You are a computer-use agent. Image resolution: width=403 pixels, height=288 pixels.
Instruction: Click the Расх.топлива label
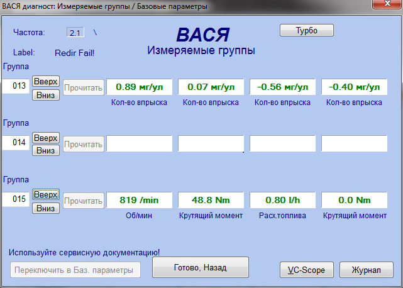pyautogui.click(x=282, y=215)
